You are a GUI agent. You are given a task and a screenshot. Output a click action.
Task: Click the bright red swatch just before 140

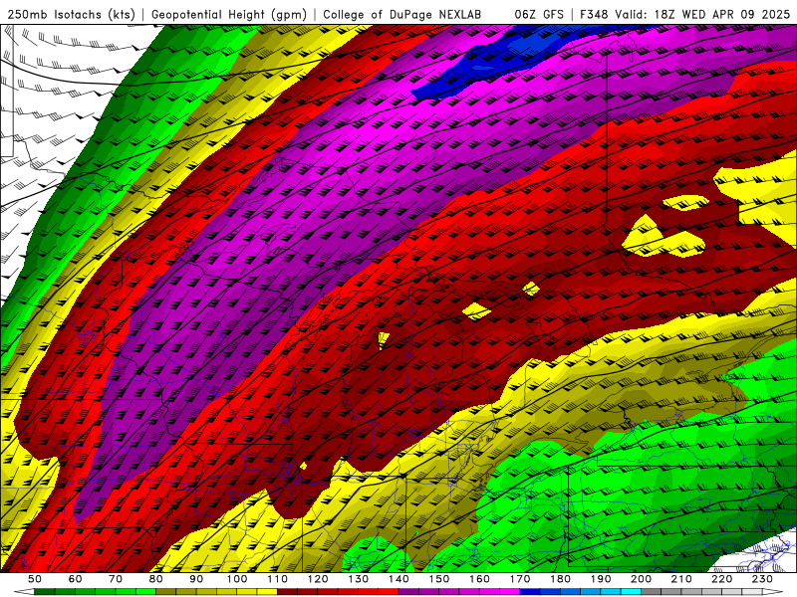pos(389,592)
